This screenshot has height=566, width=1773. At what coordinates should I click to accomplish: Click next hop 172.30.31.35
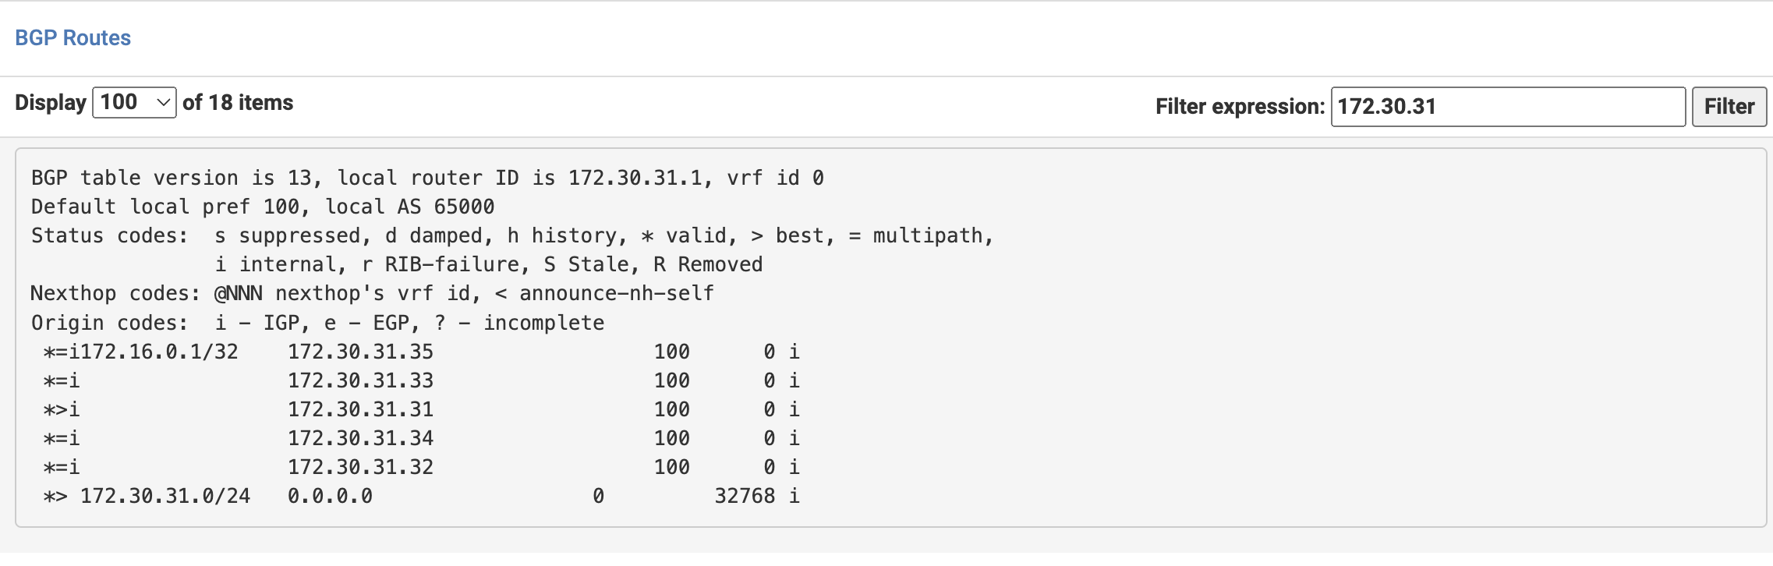pos(360,352)
